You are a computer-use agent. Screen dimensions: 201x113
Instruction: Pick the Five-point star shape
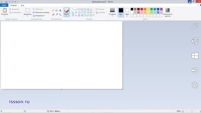[x=79, y=15]
